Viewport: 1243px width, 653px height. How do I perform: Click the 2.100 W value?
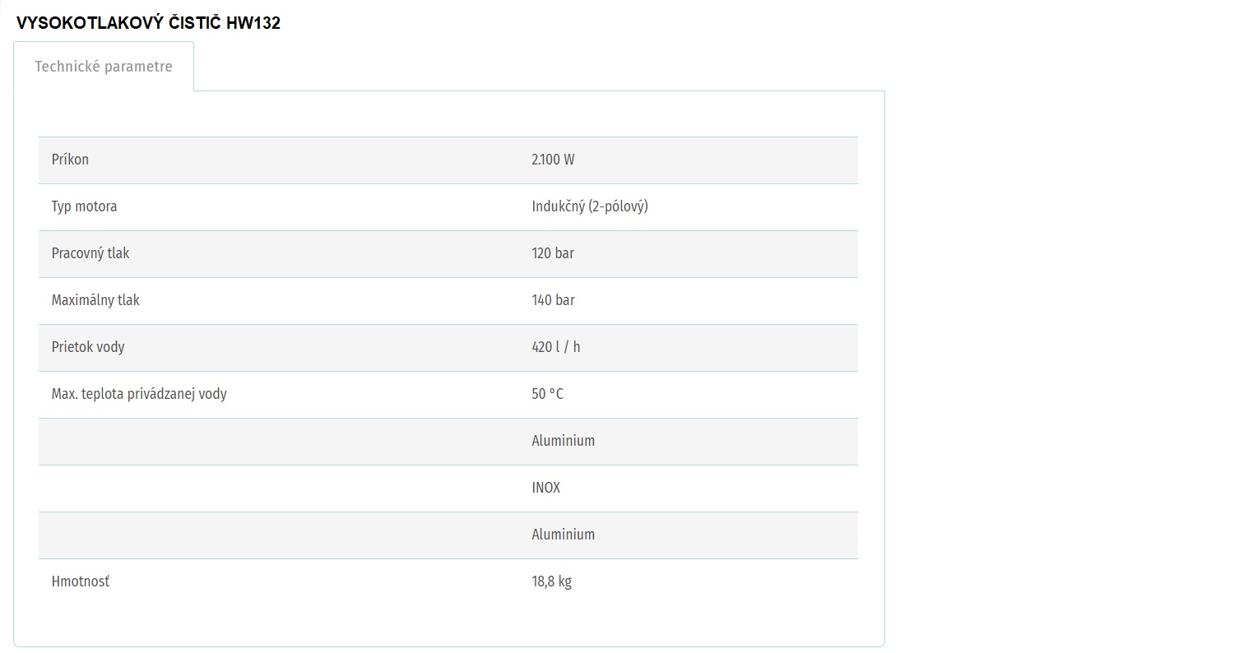pos(553,160)
